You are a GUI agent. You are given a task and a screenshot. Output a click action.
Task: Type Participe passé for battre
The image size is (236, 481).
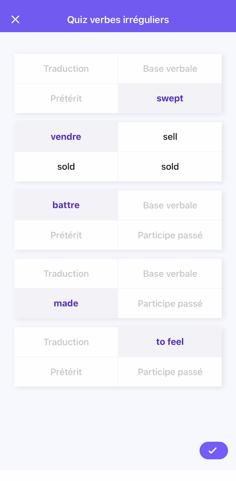[170, 235]
